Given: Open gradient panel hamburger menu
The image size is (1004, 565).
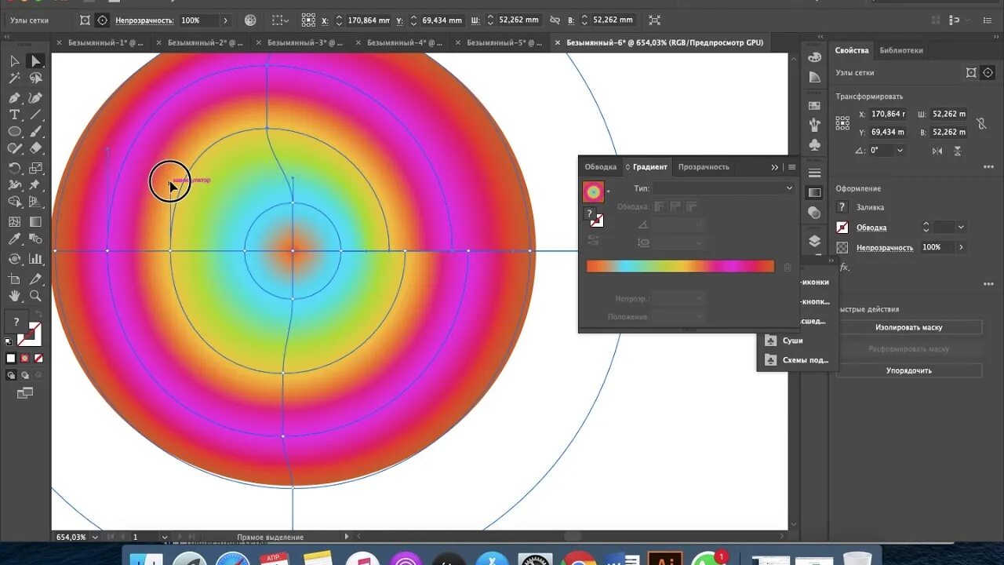Looking at the screenshot, I should 792,167.
